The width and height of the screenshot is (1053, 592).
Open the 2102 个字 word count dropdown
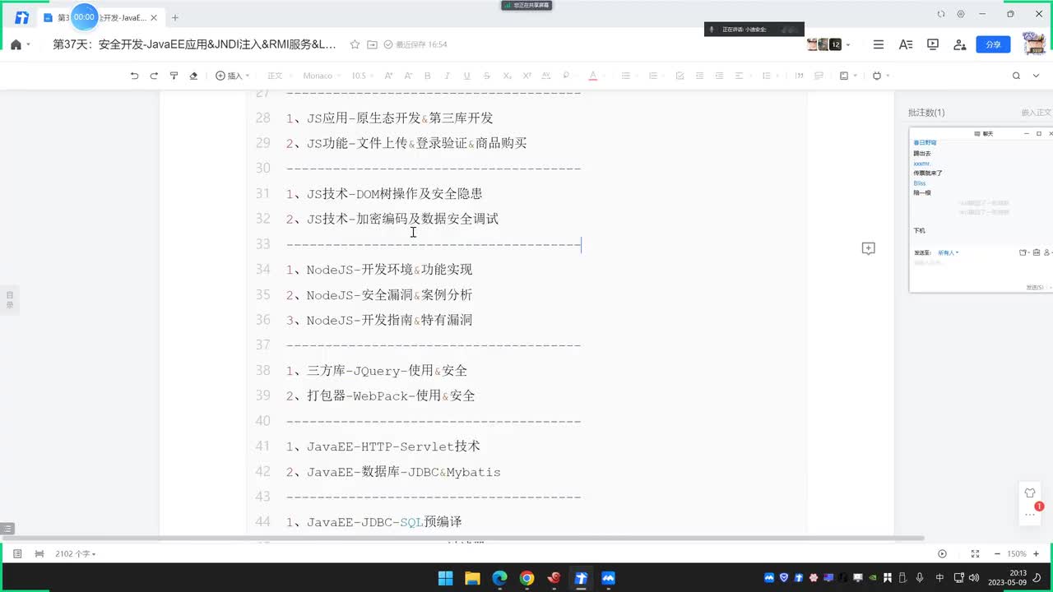tap(75, 554)
